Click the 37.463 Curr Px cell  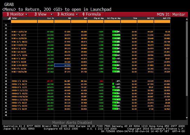click(x=50, y=72)
